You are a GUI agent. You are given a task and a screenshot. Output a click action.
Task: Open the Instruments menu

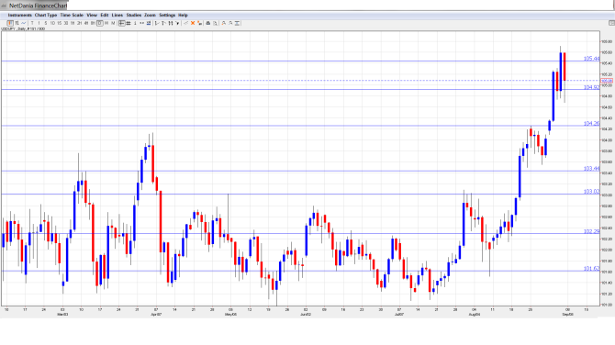(x=19, y=15)
